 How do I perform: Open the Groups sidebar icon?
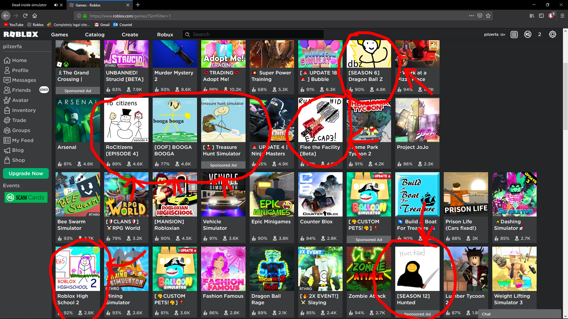7,130
